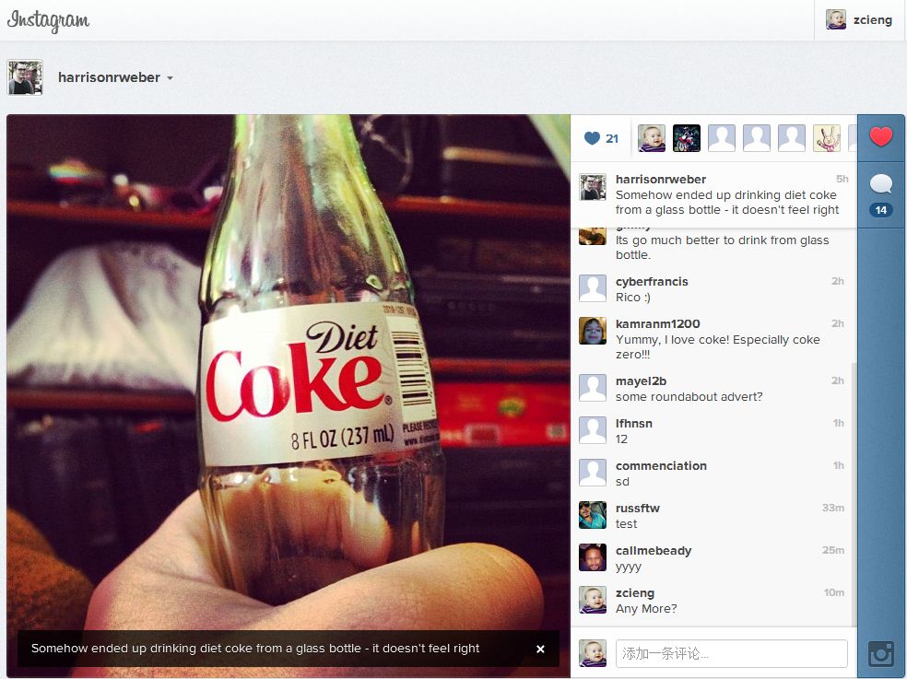Open harrisonrweber username in caption
The height and width of the screenshot is (679, 907).
pyautogui.click(x=661, y=180)
